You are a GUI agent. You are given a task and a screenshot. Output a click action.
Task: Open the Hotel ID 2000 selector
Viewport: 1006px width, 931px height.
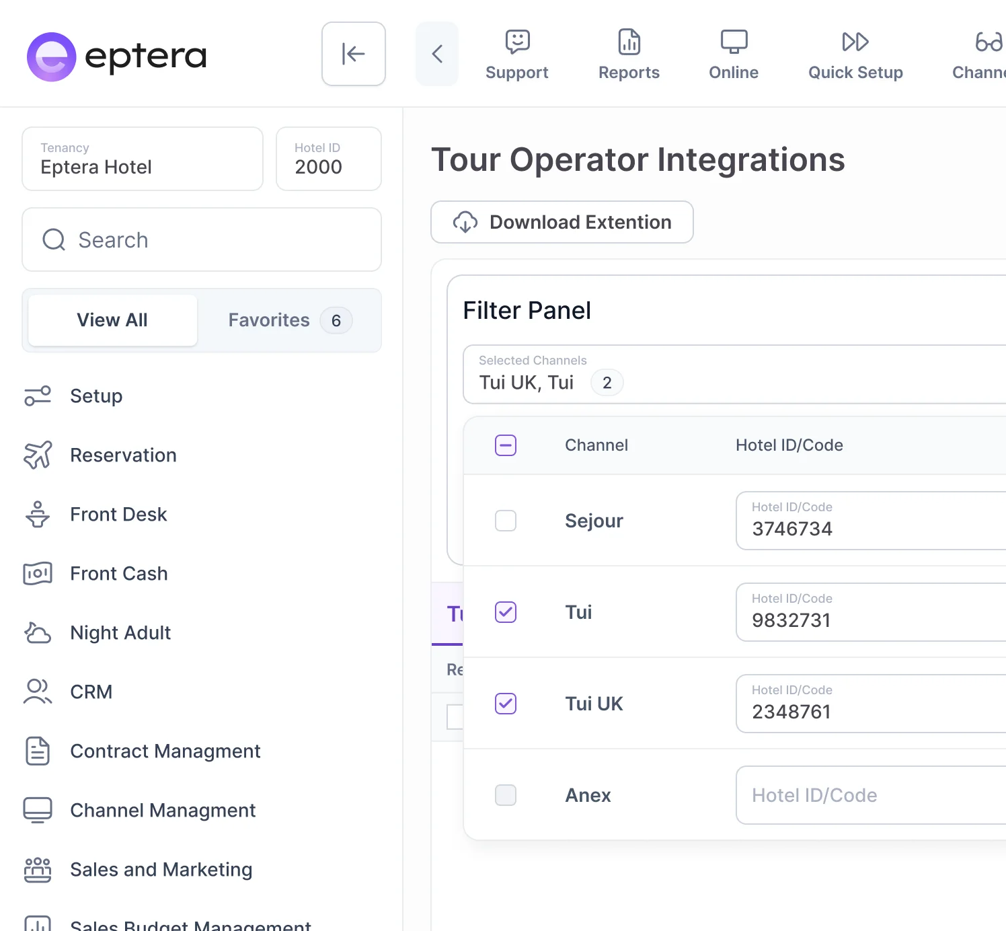(x=329, y=159)
